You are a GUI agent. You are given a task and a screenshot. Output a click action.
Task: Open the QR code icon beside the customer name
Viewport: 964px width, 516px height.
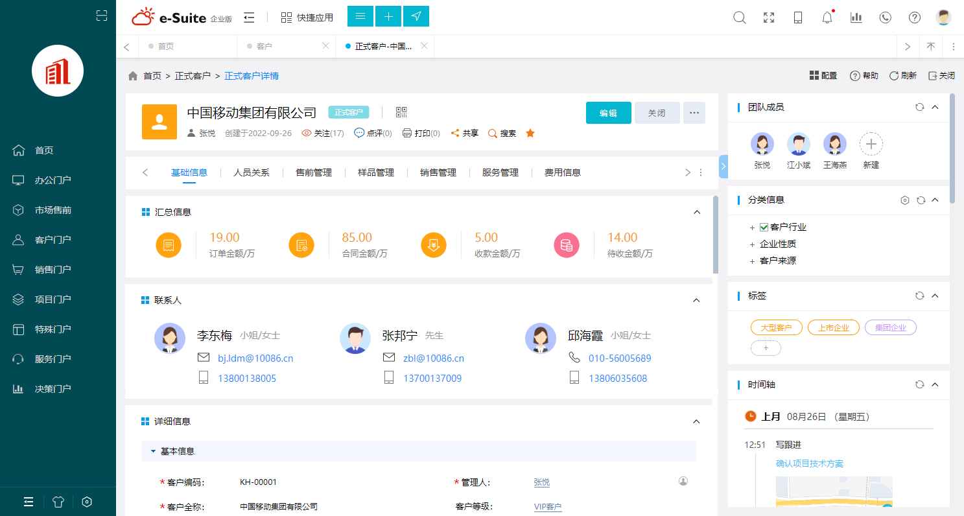(x=401, y=111)
